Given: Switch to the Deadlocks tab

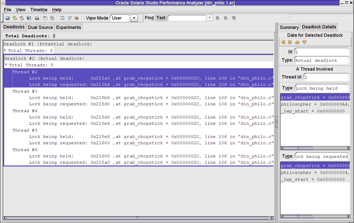Looking at the screenshot, I should coord(14,27).
